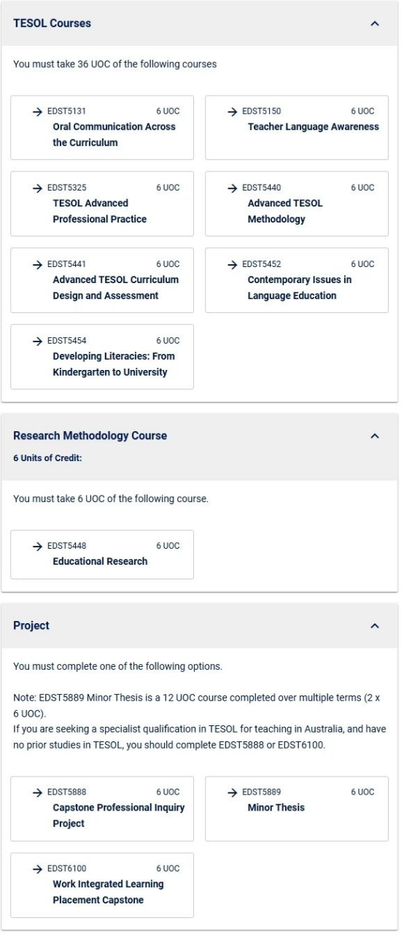404x934 pixels.
Task: Click the arrow icon beside EDST5452
Action: pos(232,265)
